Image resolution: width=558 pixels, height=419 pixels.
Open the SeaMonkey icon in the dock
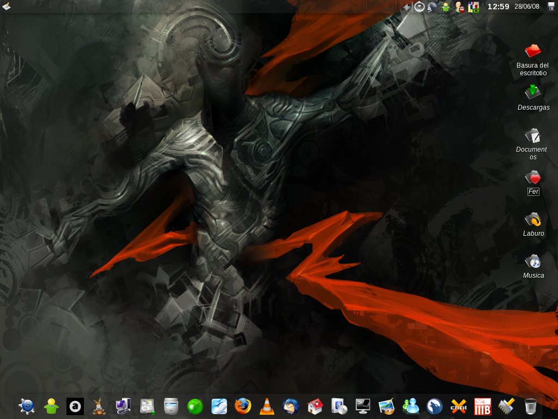pyautogui.click(x=27, y=406)
